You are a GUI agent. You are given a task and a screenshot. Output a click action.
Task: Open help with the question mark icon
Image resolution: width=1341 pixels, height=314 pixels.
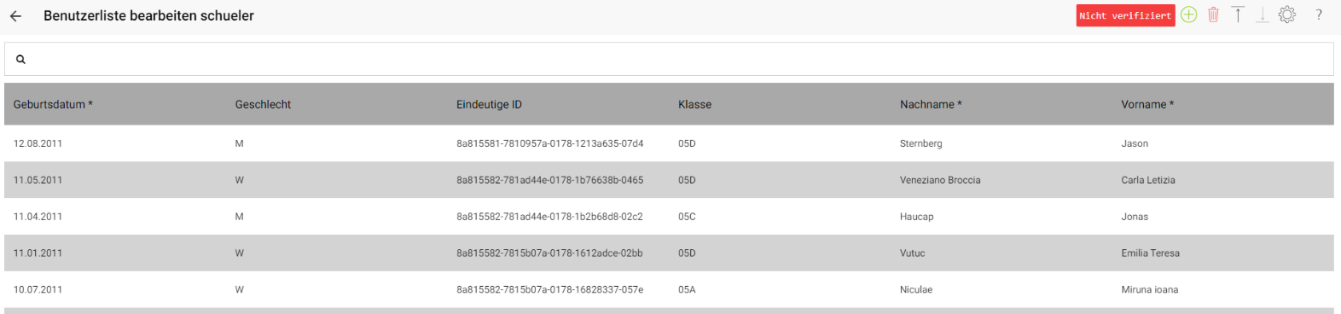[x=1319, y=15]
